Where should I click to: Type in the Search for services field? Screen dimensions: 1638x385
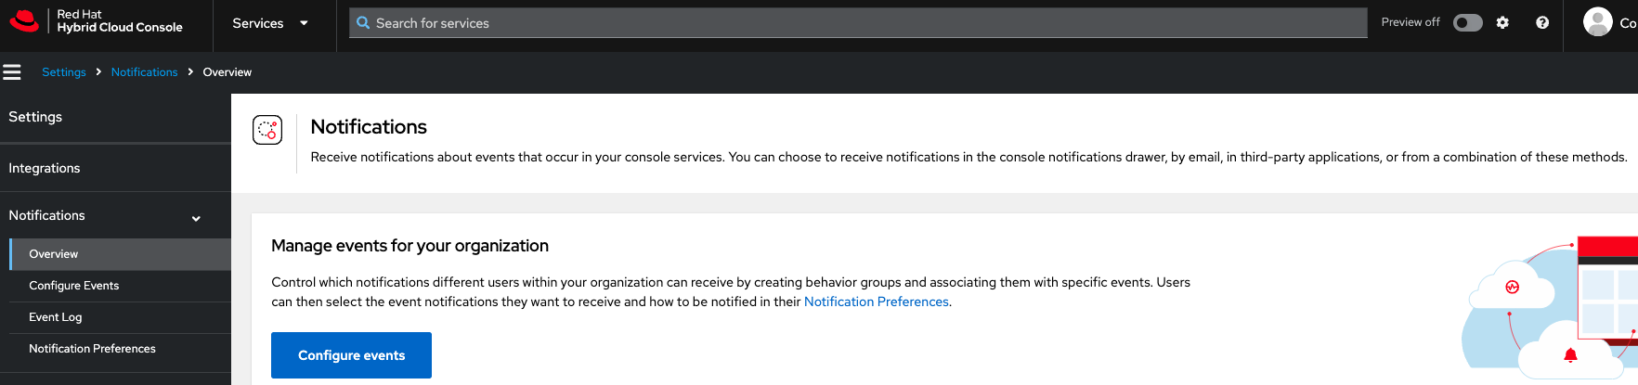point(864,23)
